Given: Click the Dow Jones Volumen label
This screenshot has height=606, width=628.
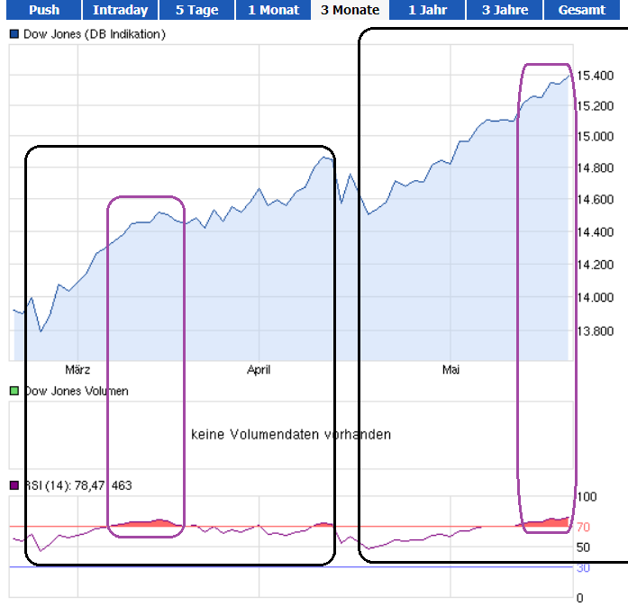Looking at the screenshot, I should (x=76, y=391).
